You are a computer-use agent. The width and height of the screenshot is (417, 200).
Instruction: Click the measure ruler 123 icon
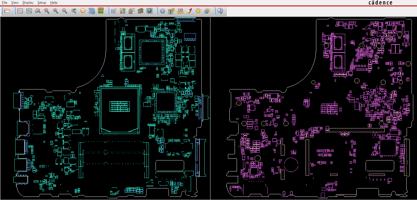point(180,11)
